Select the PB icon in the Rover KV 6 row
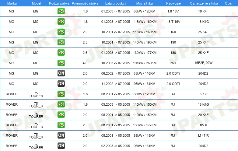Image resolution: width=238 pixels, height=151 pixels. [61, 125]
